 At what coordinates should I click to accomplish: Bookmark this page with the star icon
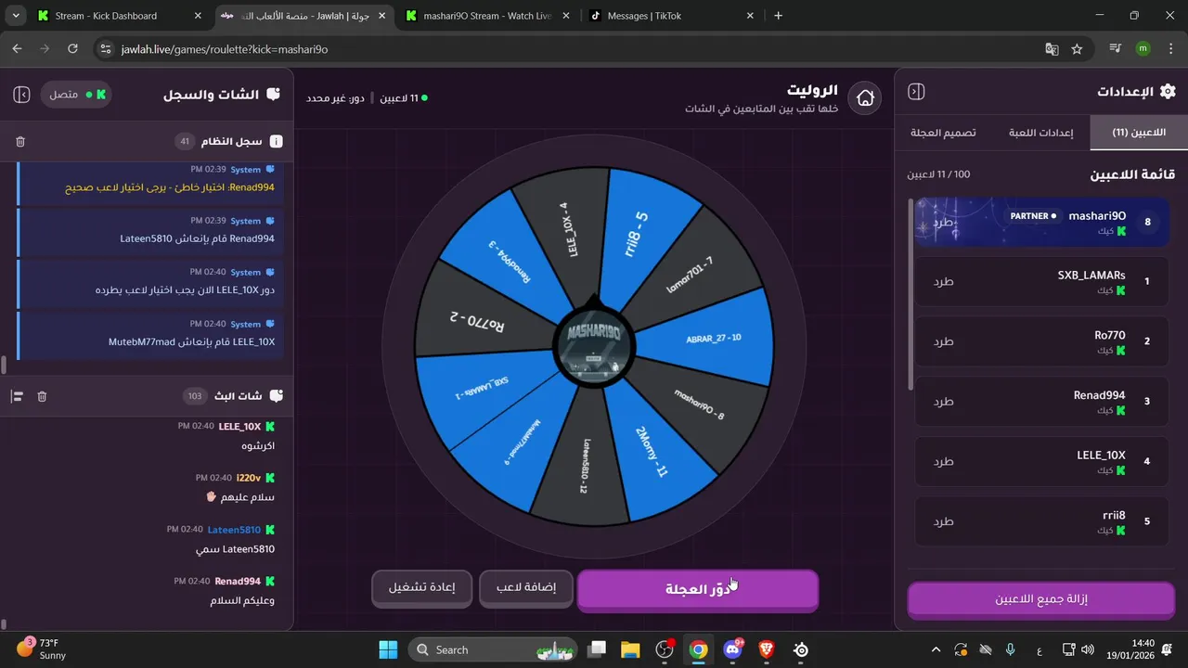click(1077, 49)
